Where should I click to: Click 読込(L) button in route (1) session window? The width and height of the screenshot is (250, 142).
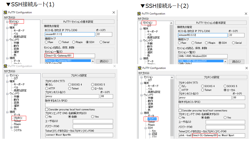click(x=104, y=61)
